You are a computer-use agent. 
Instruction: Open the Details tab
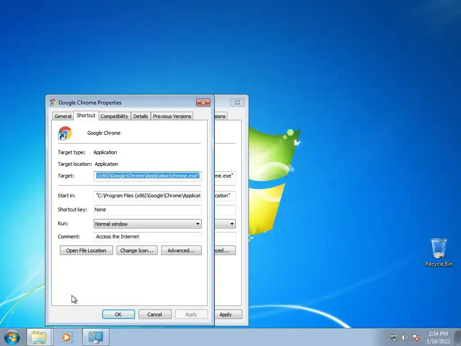(x=140, y=116)
